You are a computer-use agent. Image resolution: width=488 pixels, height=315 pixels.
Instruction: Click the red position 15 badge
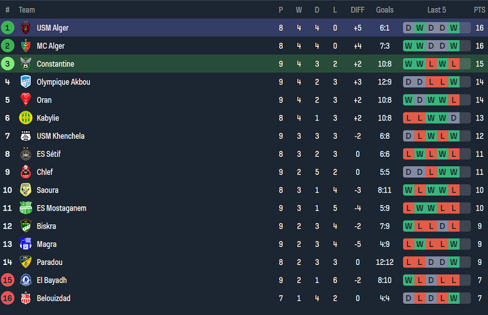(8, 280)
